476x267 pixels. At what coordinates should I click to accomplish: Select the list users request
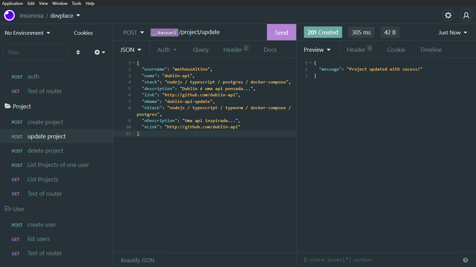pyautogui.click(x=56, y=239)
